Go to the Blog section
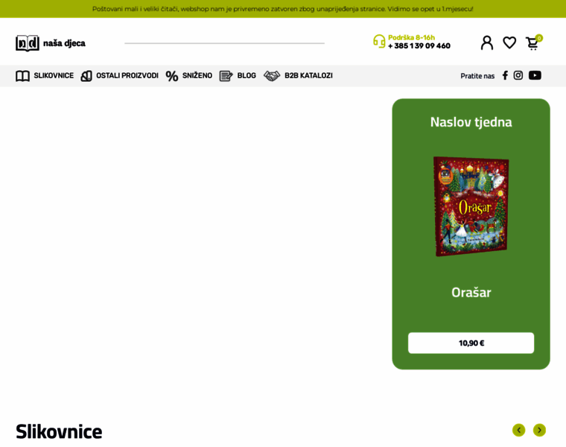The image size is (566, 447). tap(238, 76)
